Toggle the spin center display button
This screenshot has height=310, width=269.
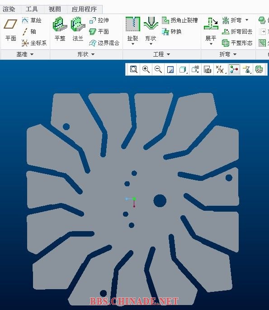[x=234, y=69]
